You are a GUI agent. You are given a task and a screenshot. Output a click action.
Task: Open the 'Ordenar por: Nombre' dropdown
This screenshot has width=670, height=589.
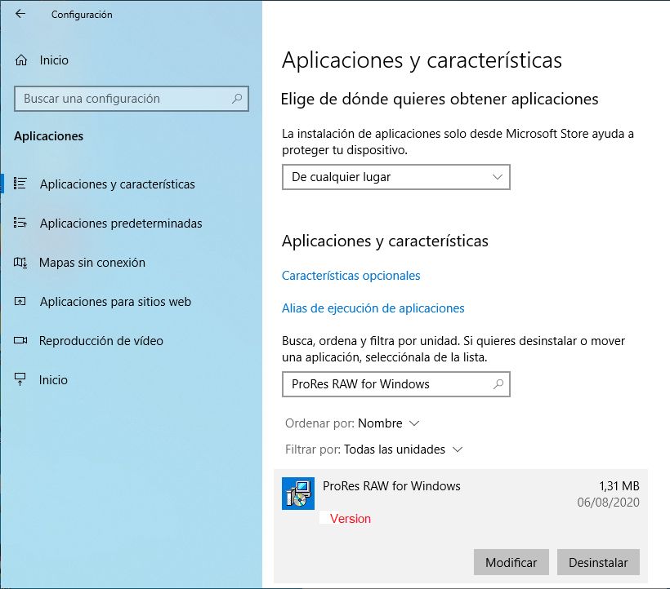pyautogui.click(x=352, y=423)
